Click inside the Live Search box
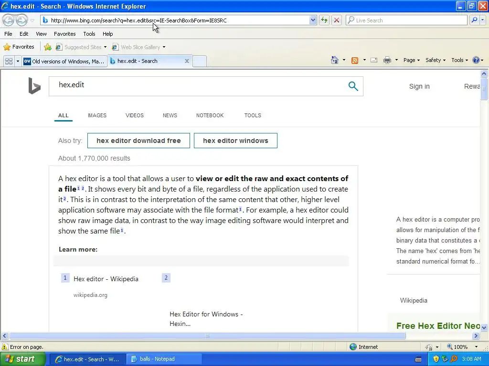The image size is (489, 366). click(x=406, y=20)
